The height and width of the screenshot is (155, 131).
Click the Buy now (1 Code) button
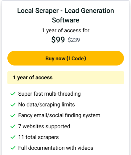(x=66, y=58)
